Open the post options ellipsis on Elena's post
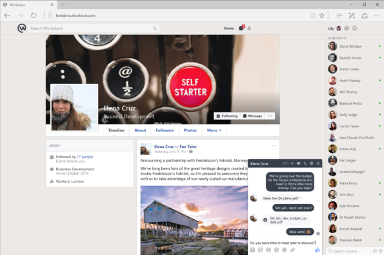384x255 pixels. [x=274, y=145]
